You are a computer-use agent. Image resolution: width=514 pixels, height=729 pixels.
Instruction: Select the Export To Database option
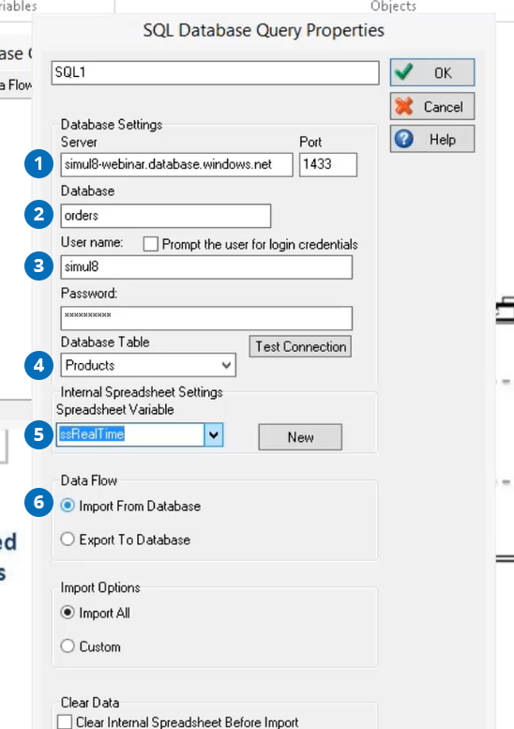[x=68, y=539]
